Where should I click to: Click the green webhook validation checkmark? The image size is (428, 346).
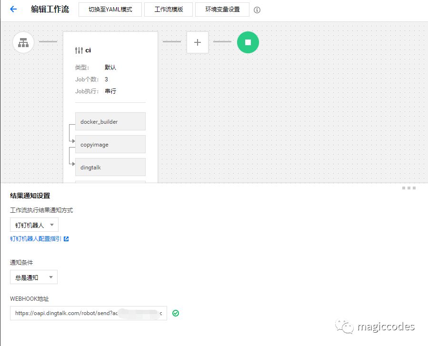pyautogui.click(x=176, y=313)
